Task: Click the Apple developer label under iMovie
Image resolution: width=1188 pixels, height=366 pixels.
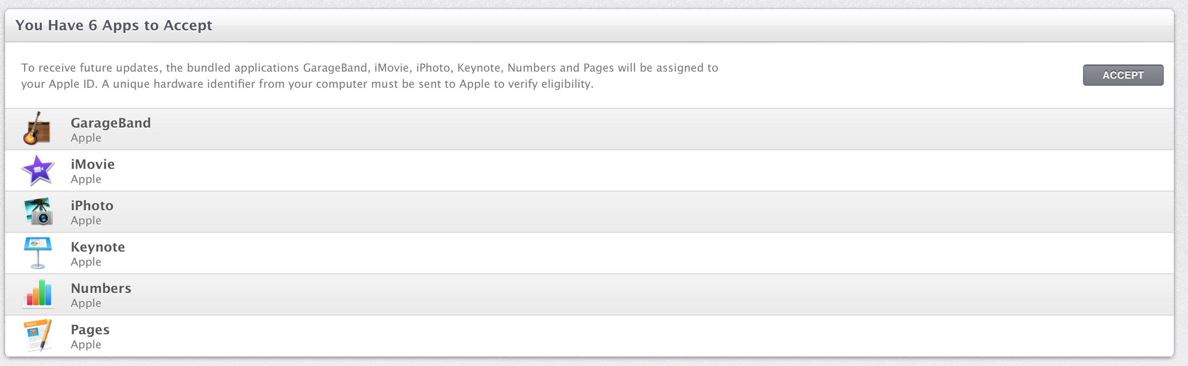Action: pos(86,179)
